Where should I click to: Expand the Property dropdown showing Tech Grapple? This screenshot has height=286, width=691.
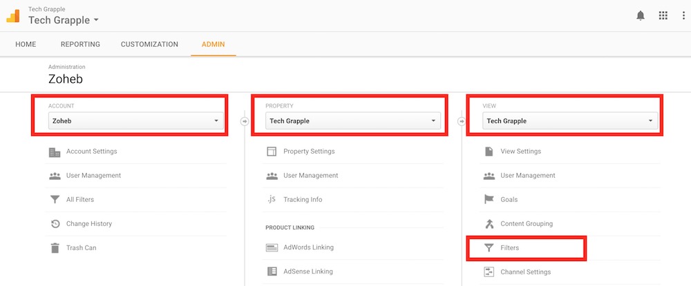coord(353,121)
